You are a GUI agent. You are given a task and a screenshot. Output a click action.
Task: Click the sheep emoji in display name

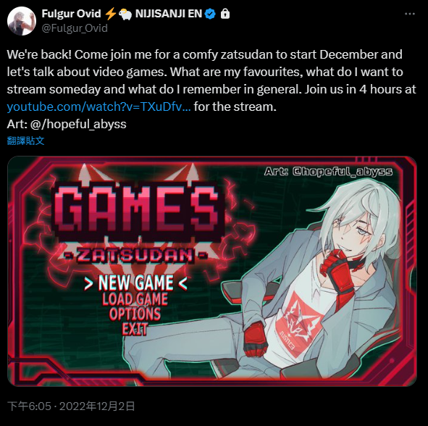coord(125,14)
